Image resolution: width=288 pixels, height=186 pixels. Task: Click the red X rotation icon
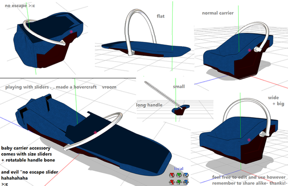(172, 175)
